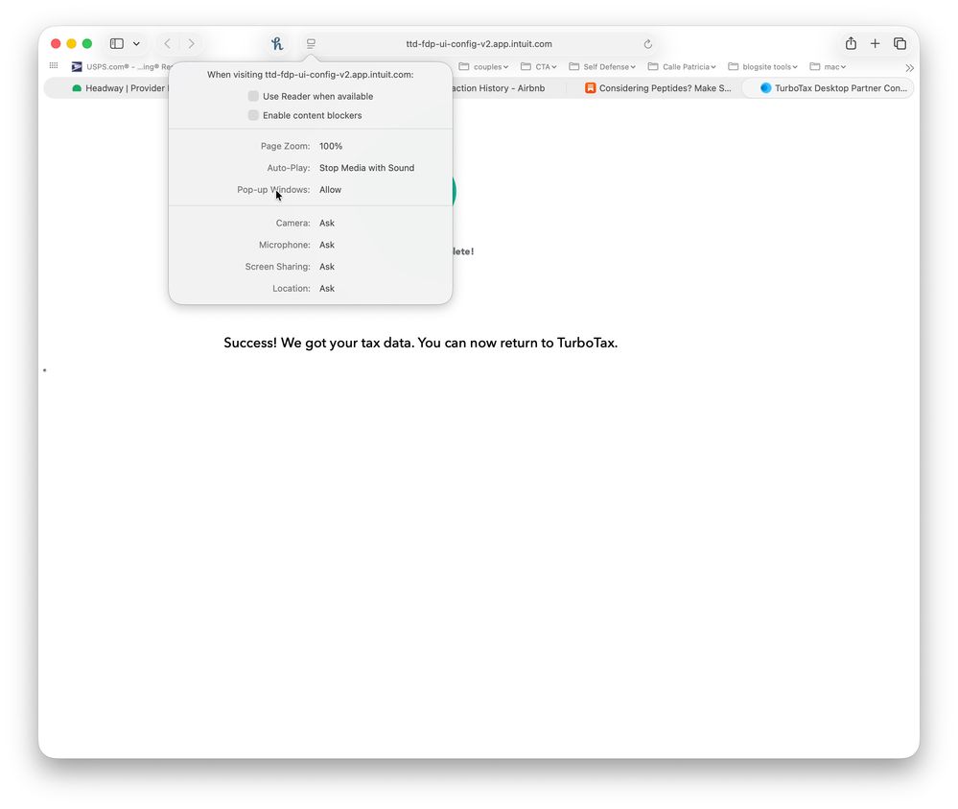Open the Pop-up Windows Allow dropdown

[331, 190]
